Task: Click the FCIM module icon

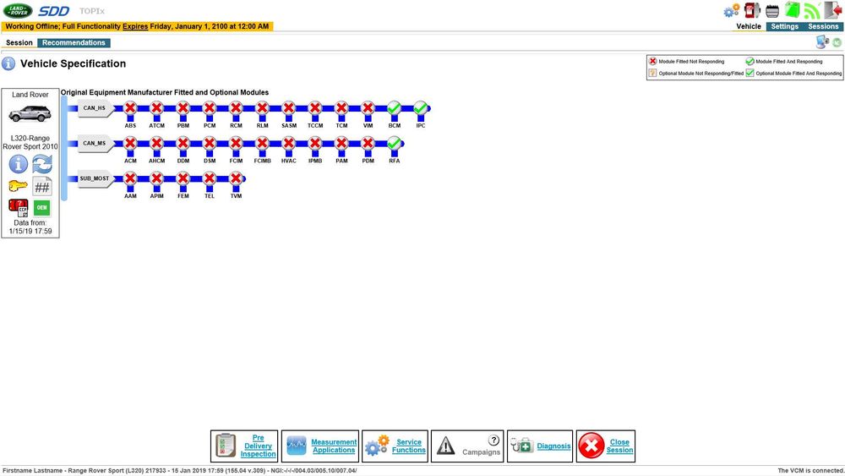Action: click(236, 143)
